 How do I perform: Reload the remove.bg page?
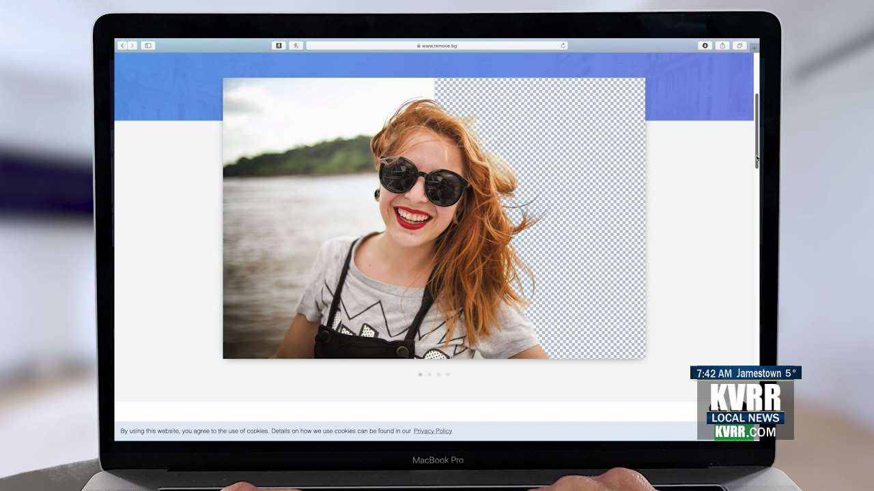tap(562, 46)
